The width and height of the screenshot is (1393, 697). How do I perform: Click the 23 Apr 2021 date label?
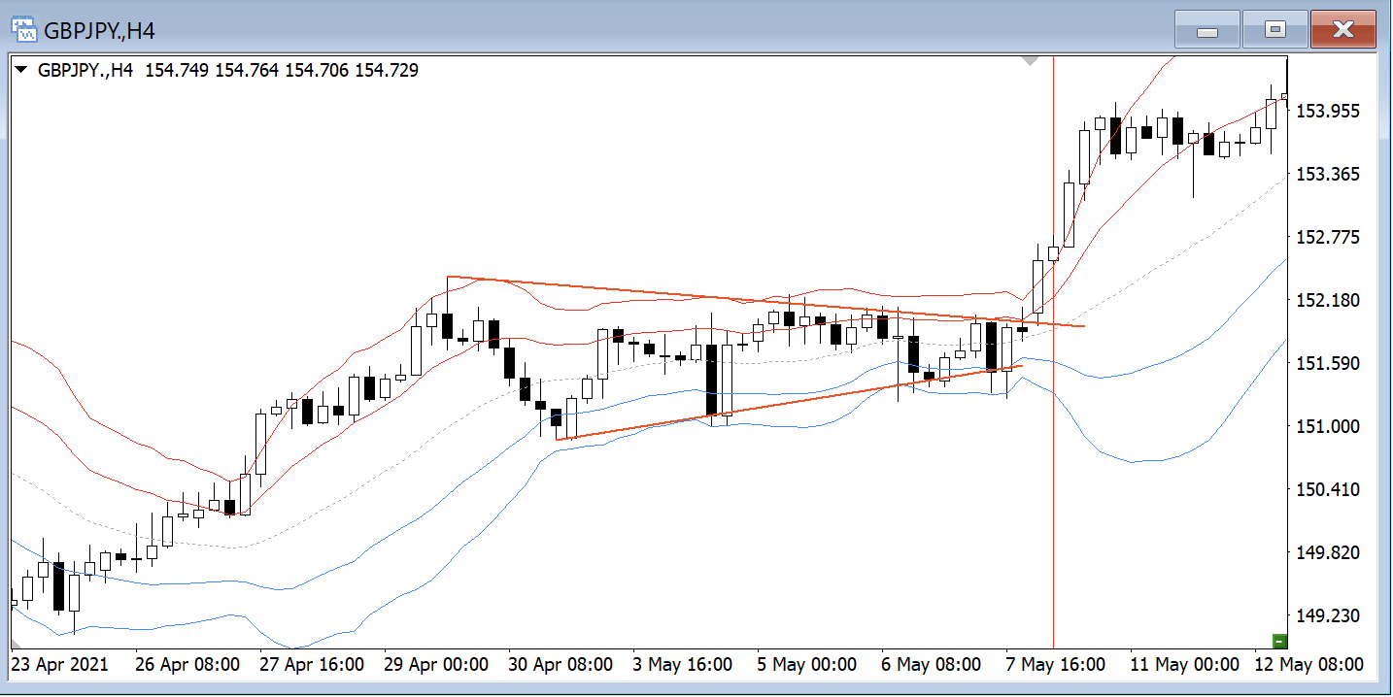tap(61, 665)
